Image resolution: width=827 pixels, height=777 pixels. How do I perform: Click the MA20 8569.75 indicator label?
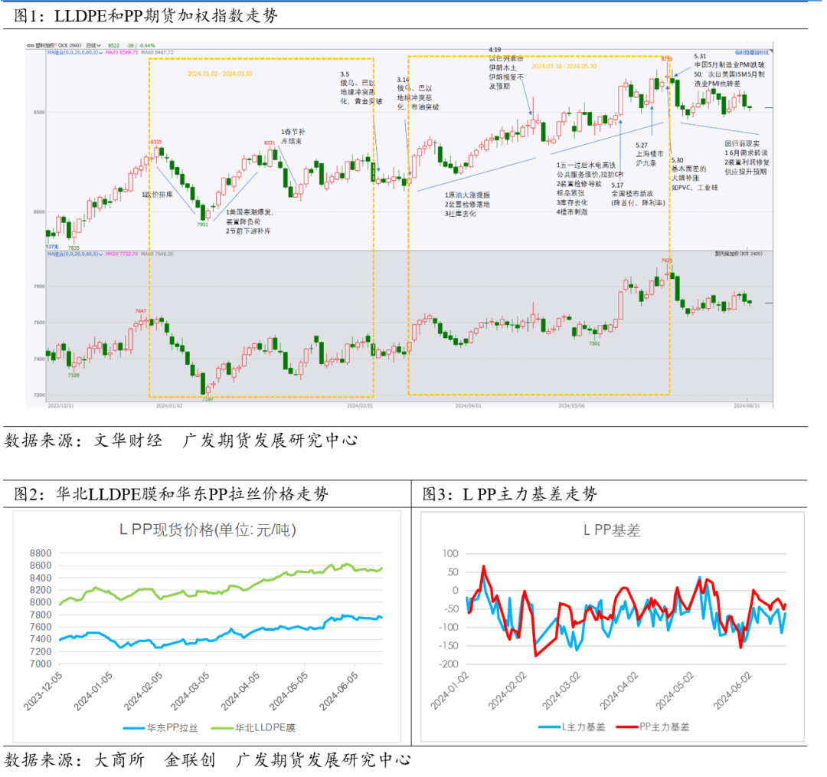122,52
